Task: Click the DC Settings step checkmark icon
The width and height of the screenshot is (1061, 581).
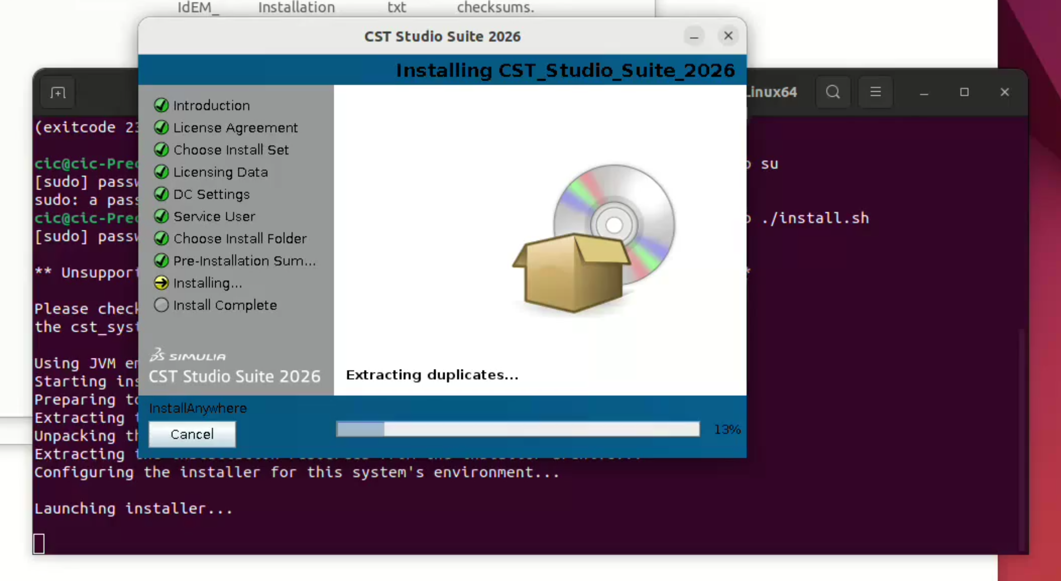Action: tap(161, 194)
